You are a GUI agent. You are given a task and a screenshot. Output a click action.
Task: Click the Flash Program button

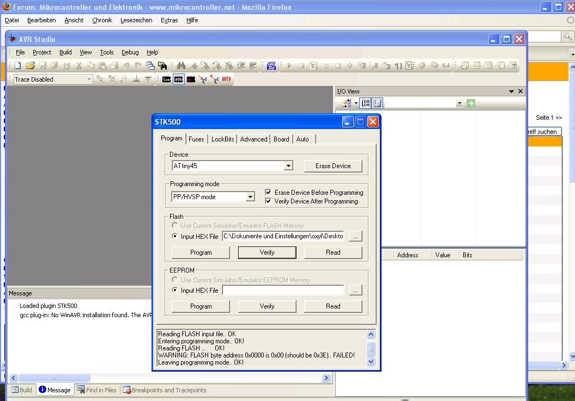click(201, 252)
